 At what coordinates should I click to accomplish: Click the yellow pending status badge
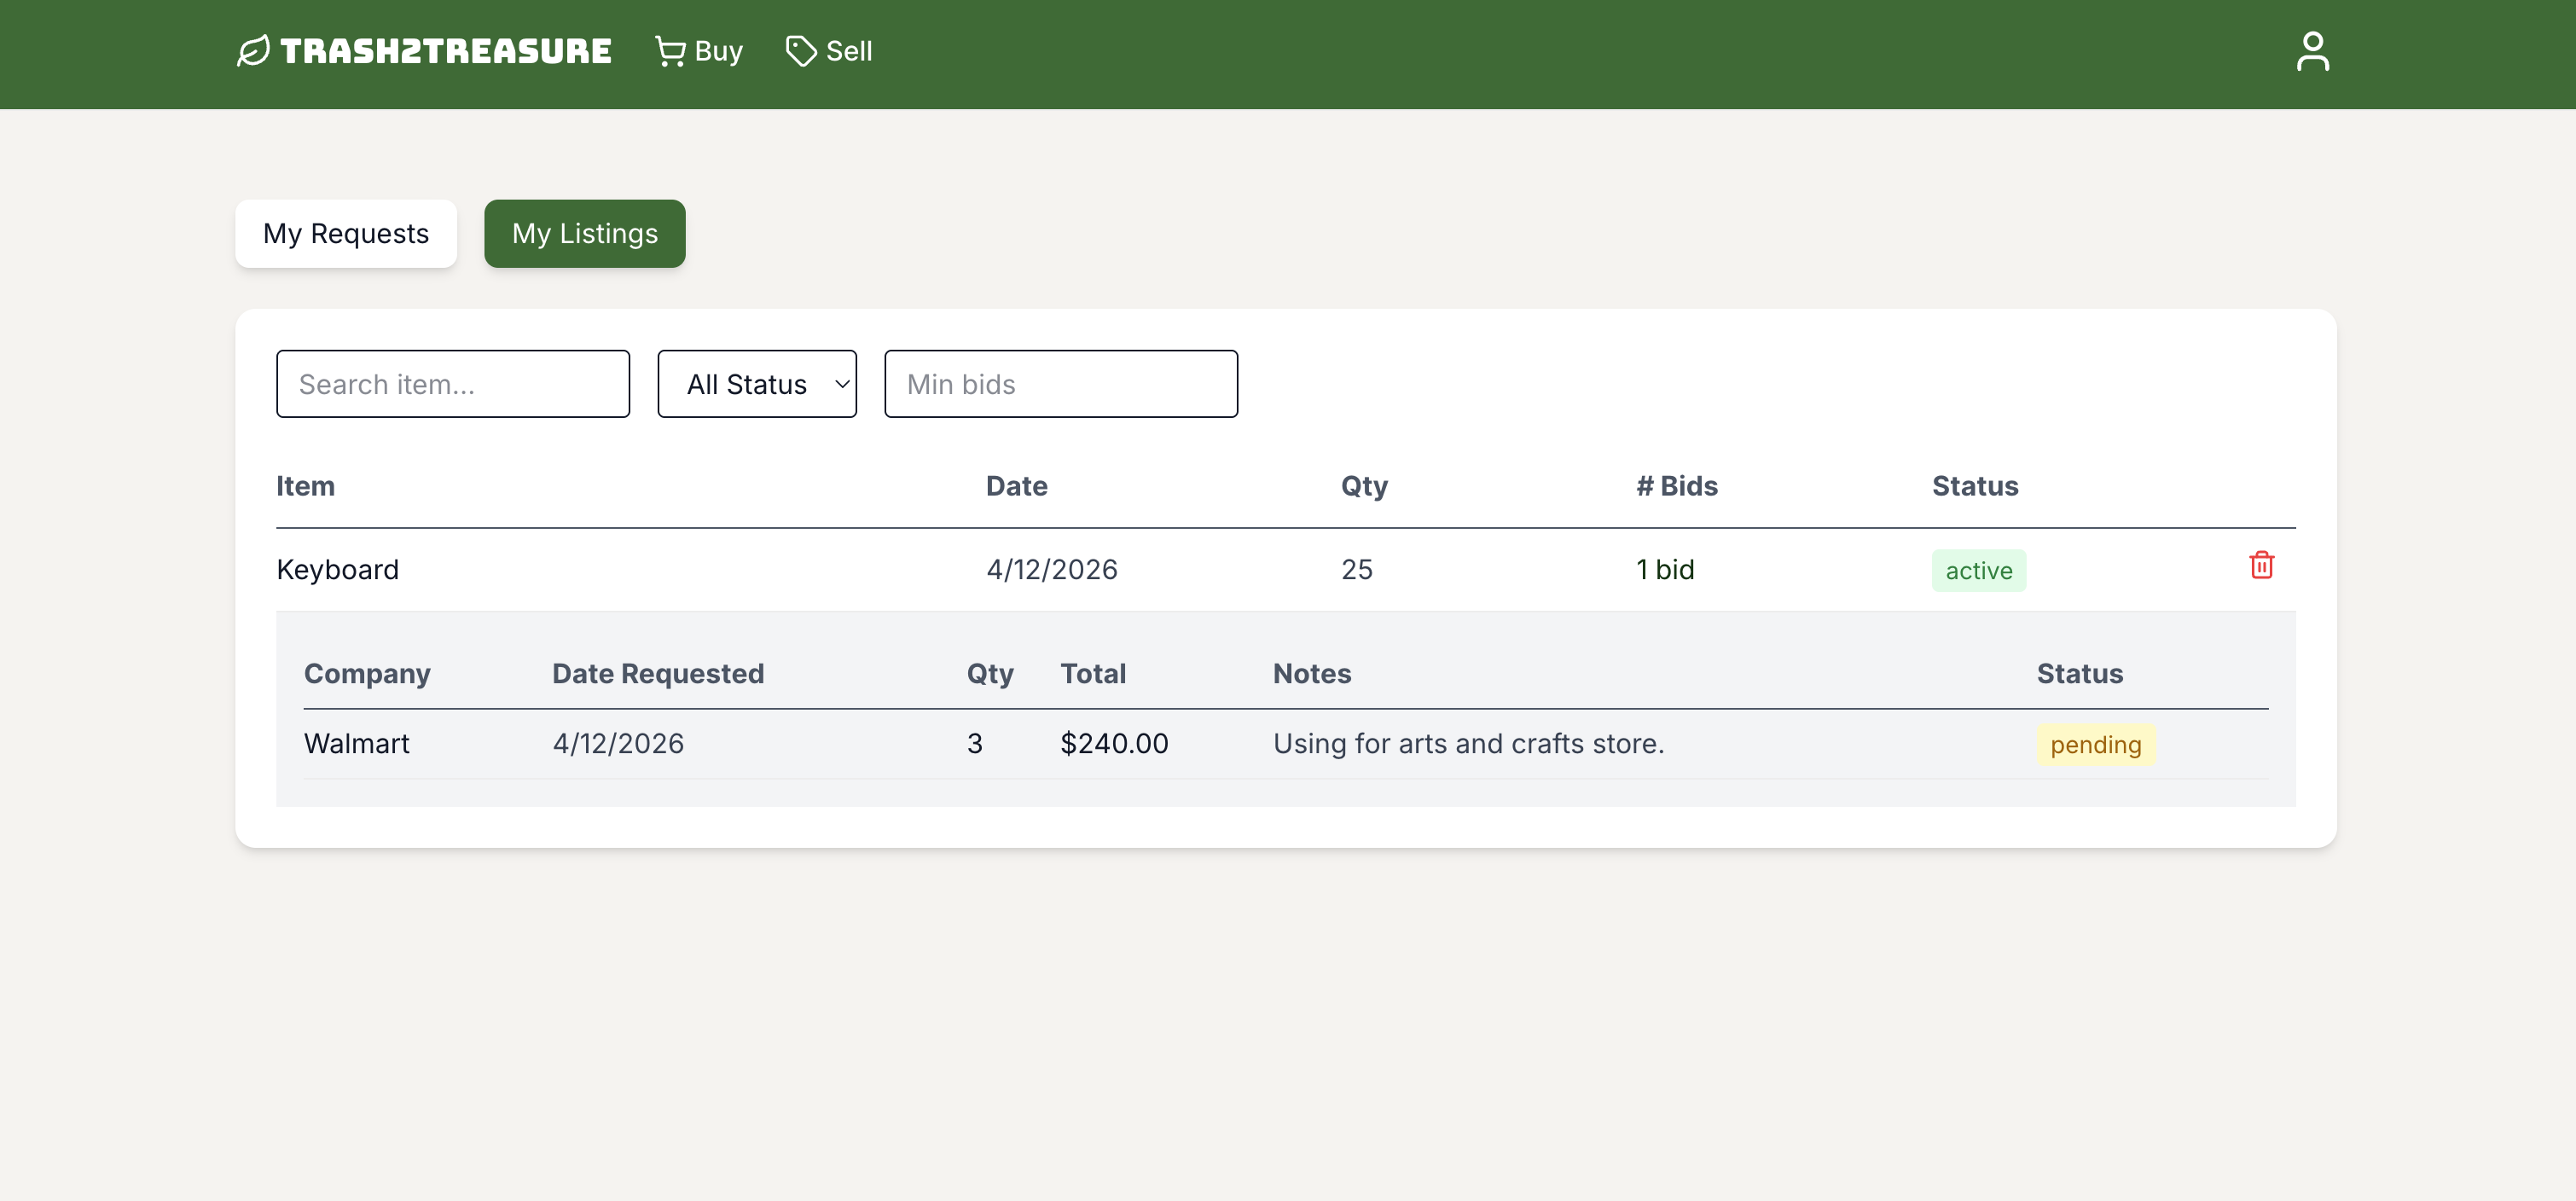coord(2094,745)
